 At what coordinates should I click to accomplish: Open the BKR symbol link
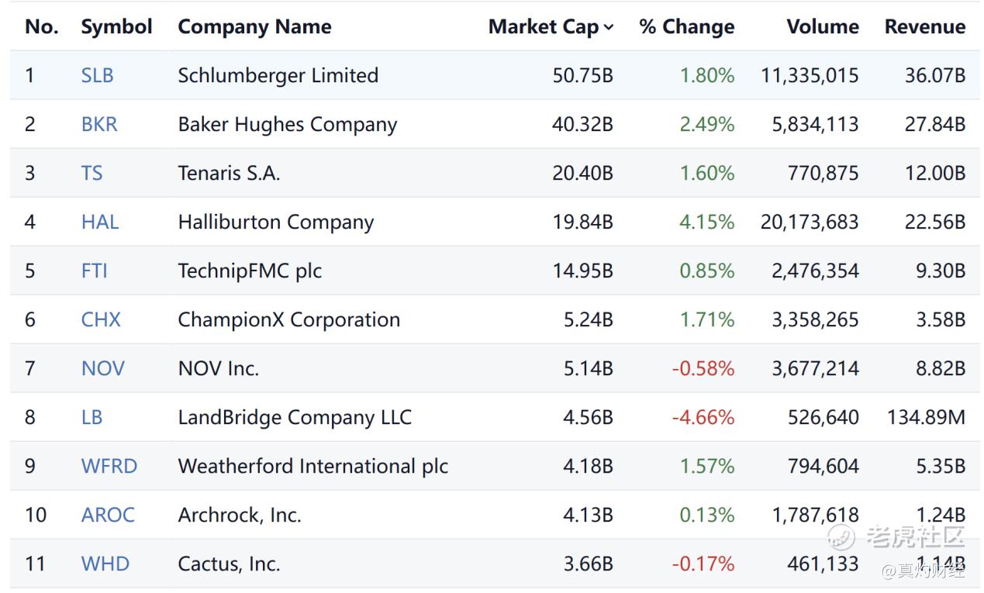(99, 124)
